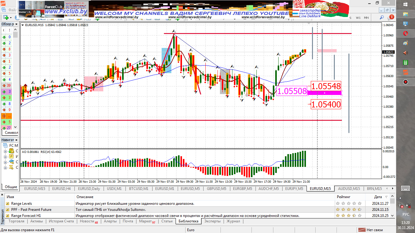Screen dimensions: 415x233
Task: Sort library by the Дата column
Action: click(378, 197)
